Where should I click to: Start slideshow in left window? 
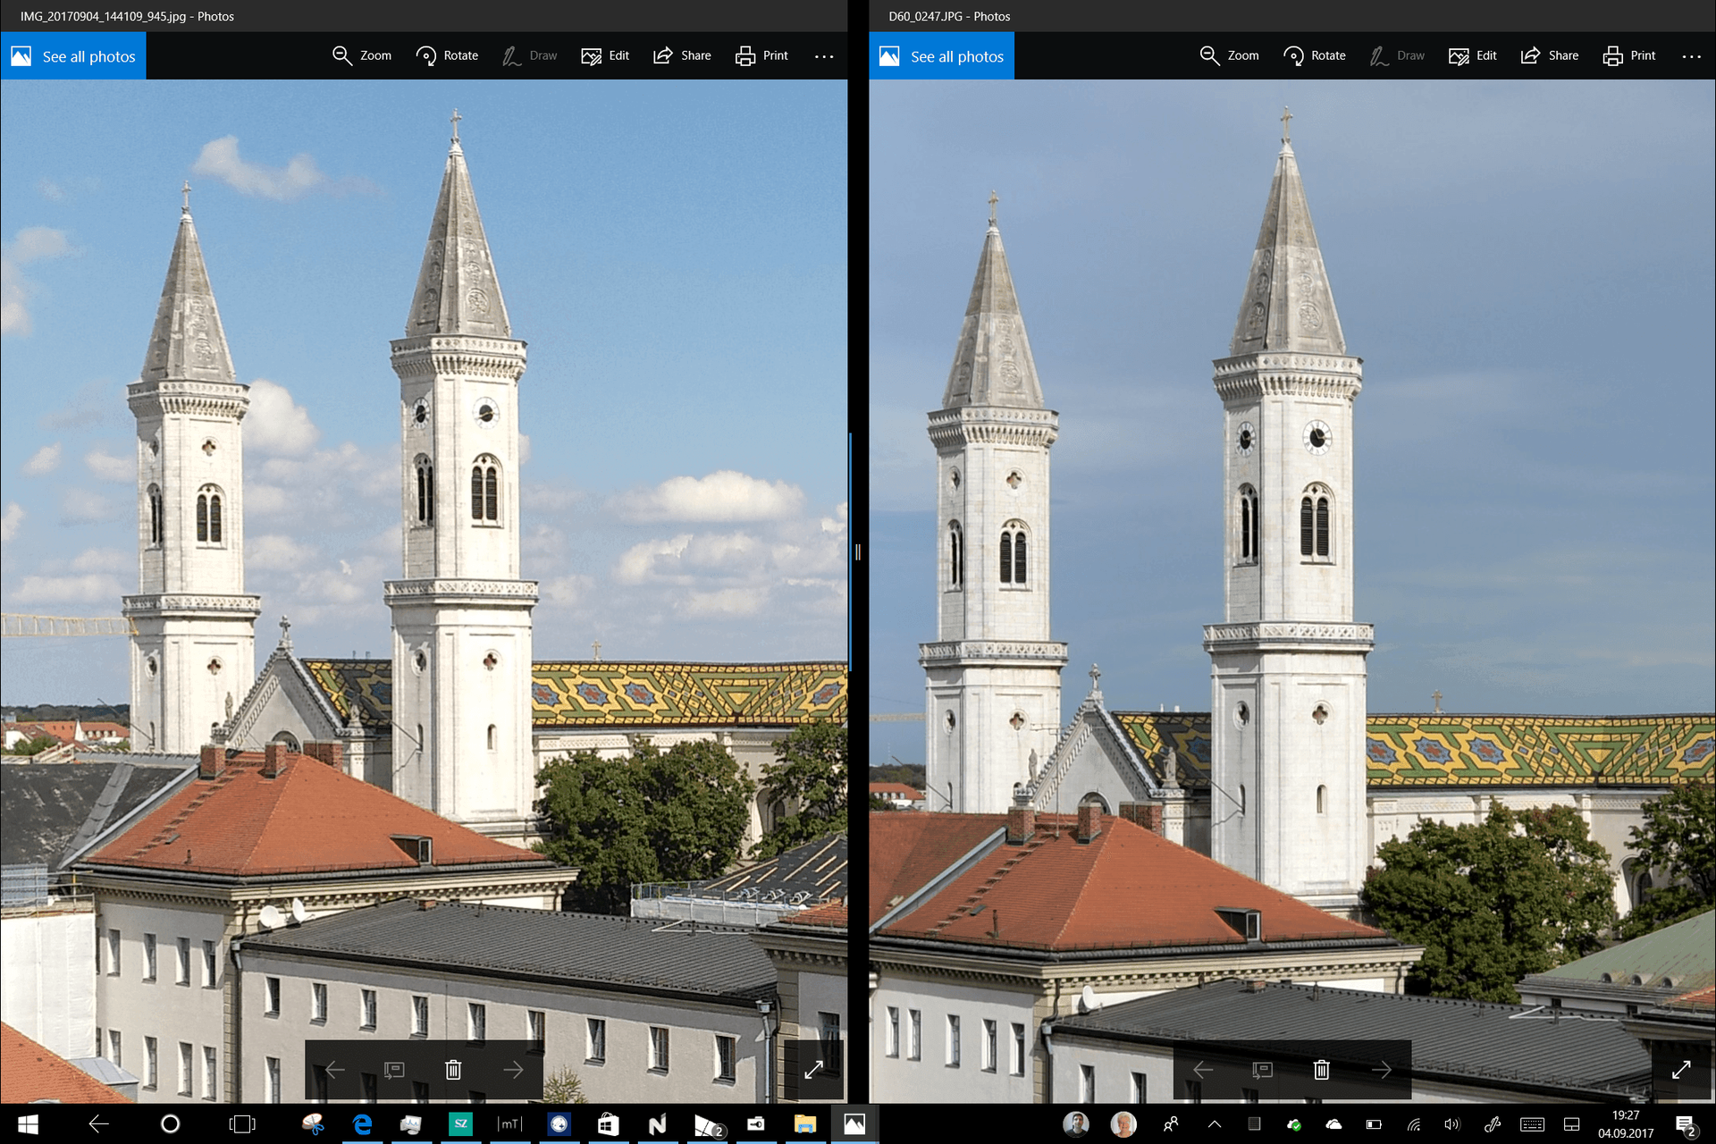point(394,1070)
